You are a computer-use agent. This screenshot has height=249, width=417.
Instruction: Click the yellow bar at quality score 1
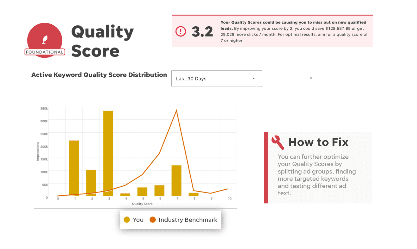pos(74,168)
